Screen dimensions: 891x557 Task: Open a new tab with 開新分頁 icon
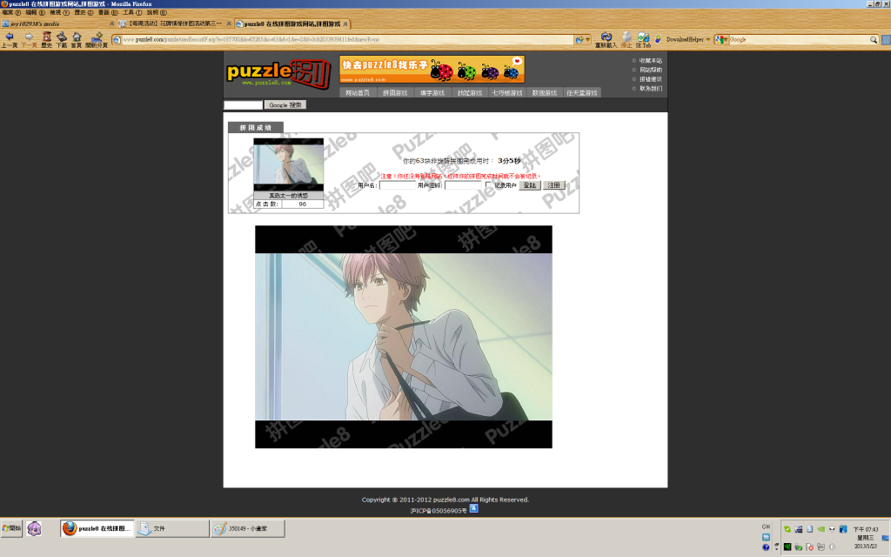(97, 38)
